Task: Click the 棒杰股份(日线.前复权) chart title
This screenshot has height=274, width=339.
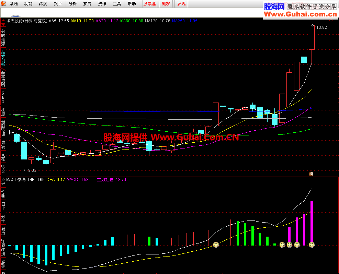Action: 27,21
